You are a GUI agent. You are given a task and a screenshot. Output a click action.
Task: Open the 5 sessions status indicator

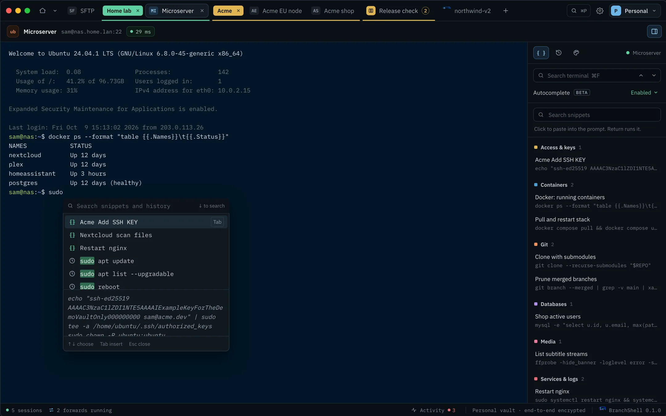coord(24,410)
